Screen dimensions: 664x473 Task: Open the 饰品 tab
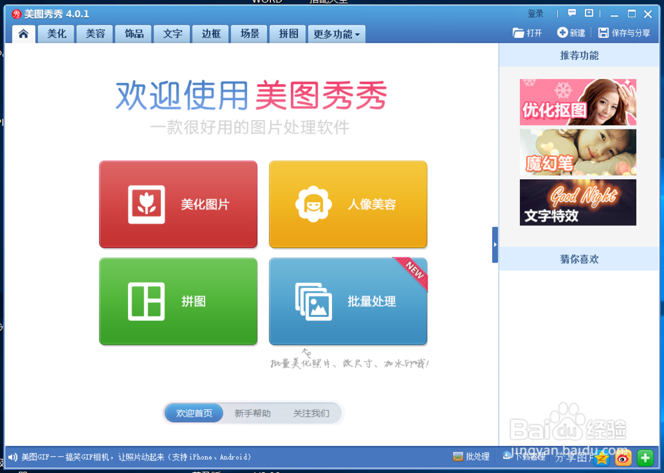click(134, 34)
